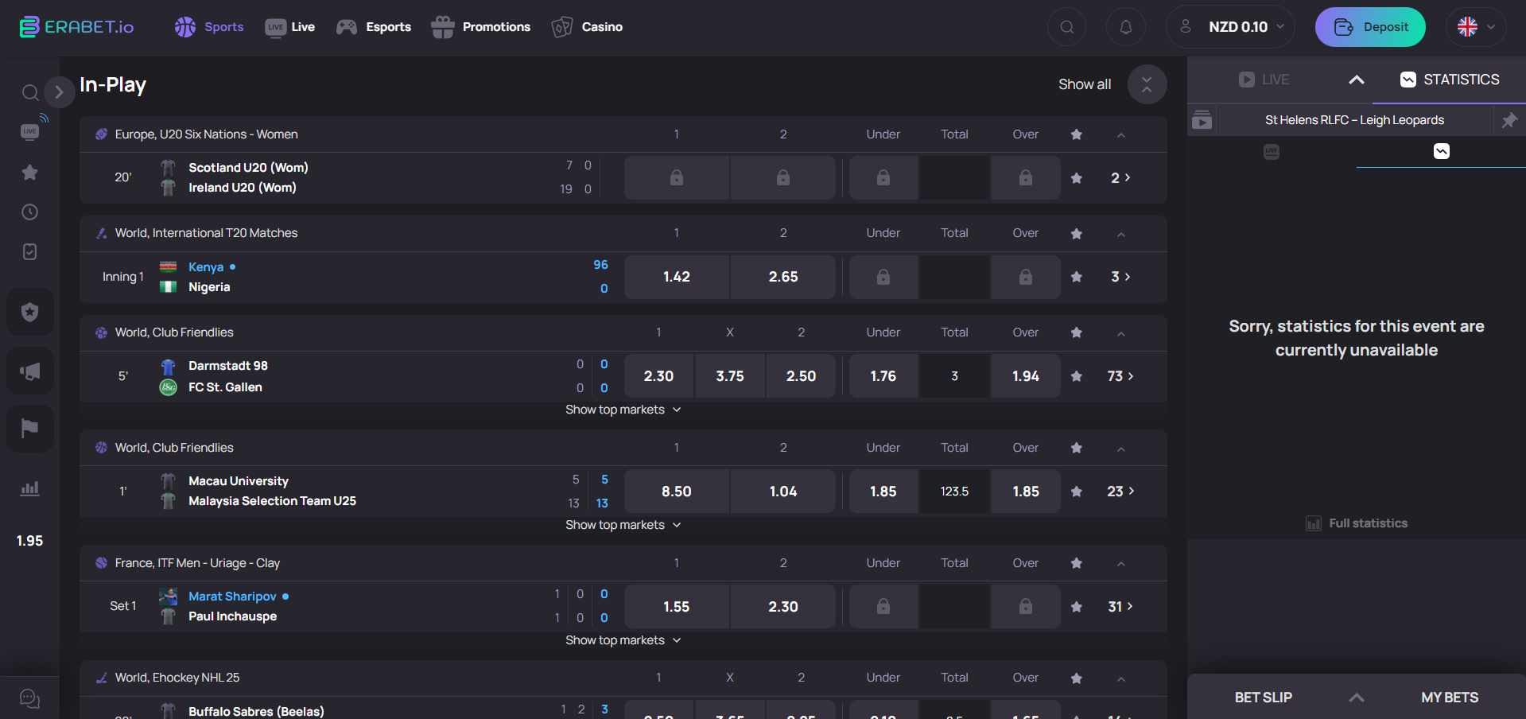This screenshot has width=1526, height=719.
Task: Go to the Promotions page
Action: [x=480, y=27]
